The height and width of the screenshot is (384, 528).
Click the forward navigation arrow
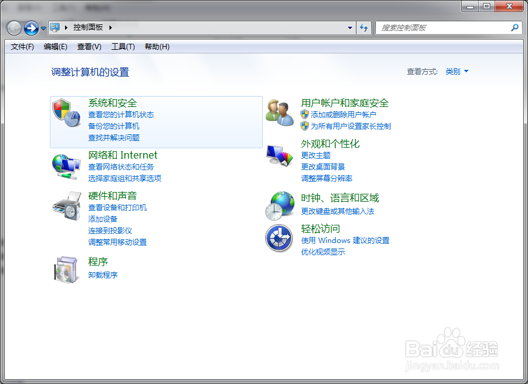point(31,28)
